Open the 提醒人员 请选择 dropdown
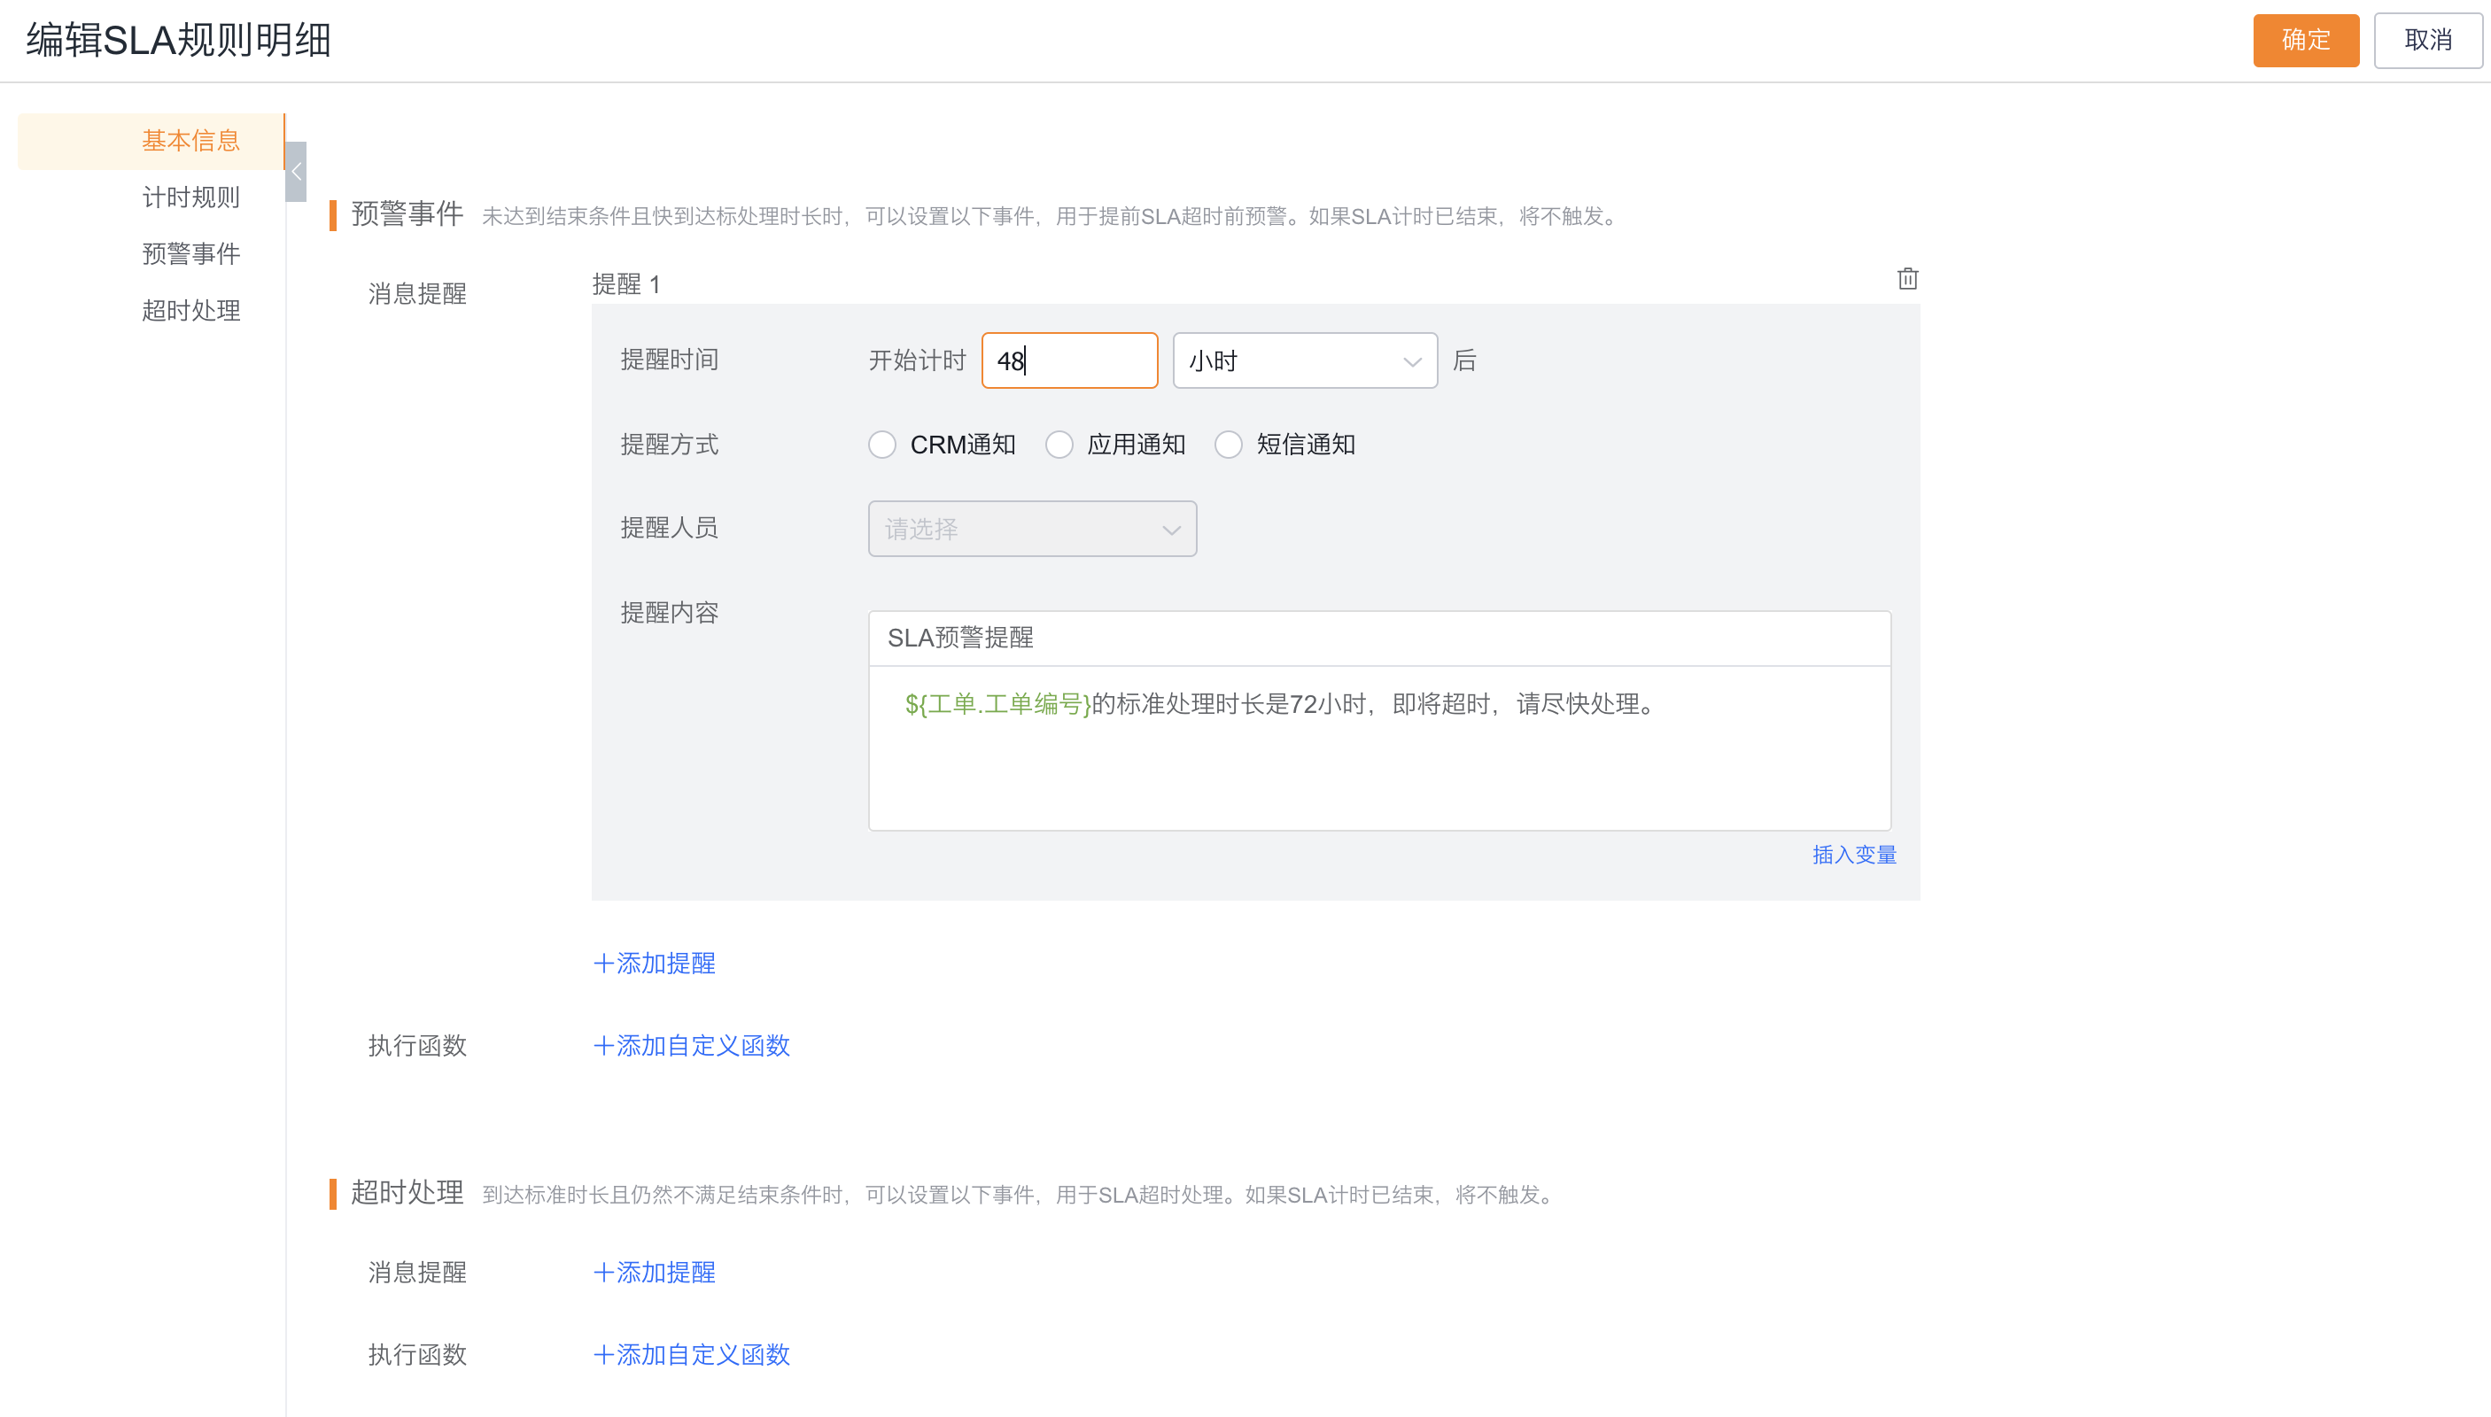The width and height of the screenshot is (2491, 1417). 1032,530
